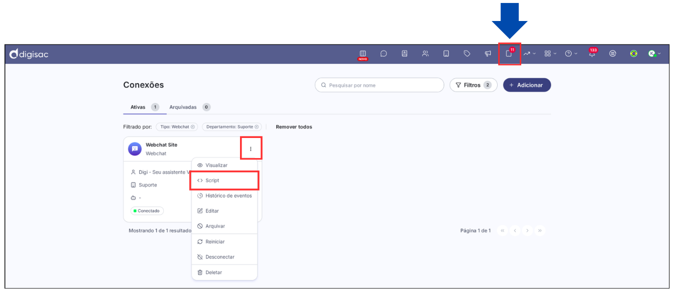Image resolution: width=674 pixels, height=293 pixels.
Task: Open connections icon with 11 badge
Action: (509, 53)
